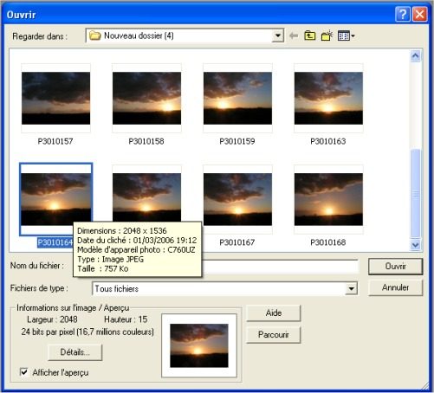This screenshot has width=434, height=393.
Task: Select the Tous fichiers combo box
Action: click(224, 288)
